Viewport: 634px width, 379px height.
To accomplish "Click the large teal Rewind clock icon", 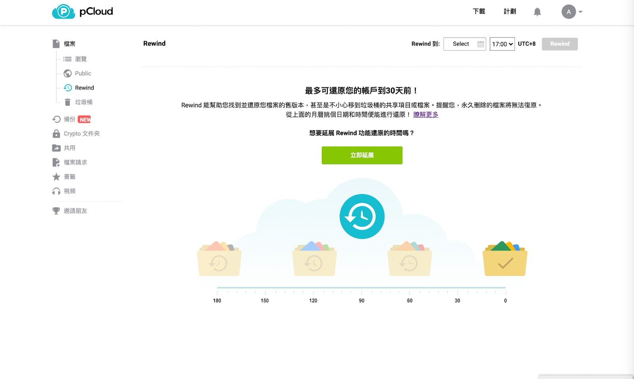I will click(362, 216).
